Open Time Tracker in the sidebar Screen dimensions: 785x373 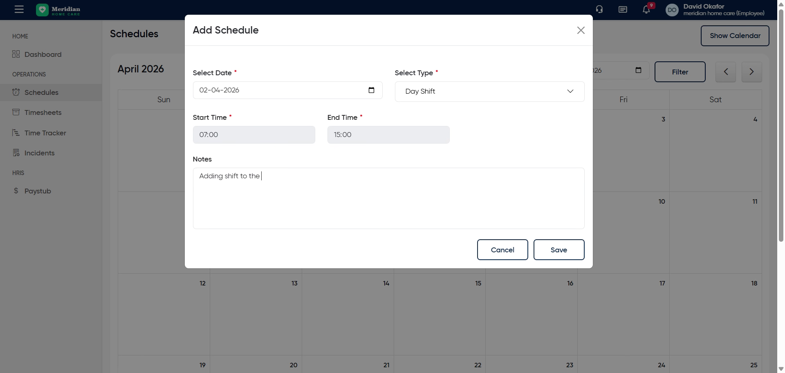(45, 133)
